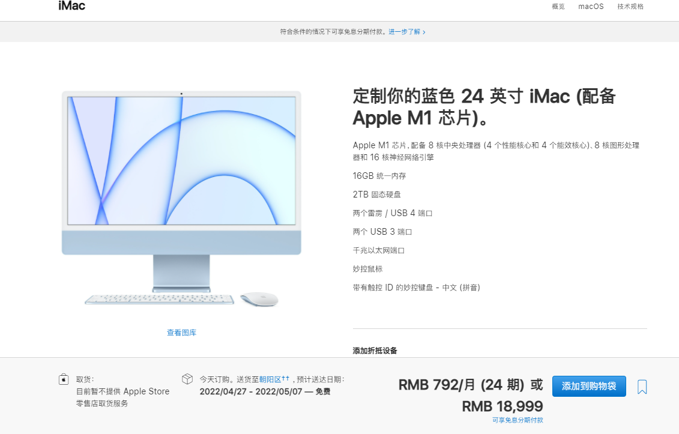679x434 pixels.
Task: Click 妙控鼠标 spec text
Action: click(367, 269)
